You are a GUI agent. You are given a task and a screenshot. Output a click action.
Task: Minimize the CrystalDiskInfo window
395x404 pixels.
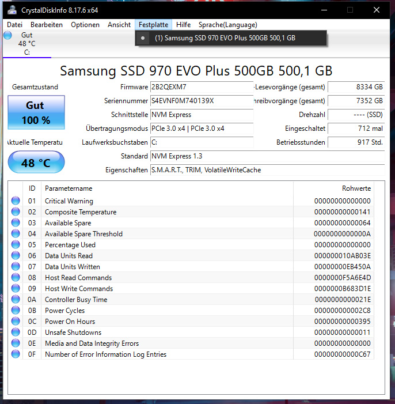click(324, 10)
